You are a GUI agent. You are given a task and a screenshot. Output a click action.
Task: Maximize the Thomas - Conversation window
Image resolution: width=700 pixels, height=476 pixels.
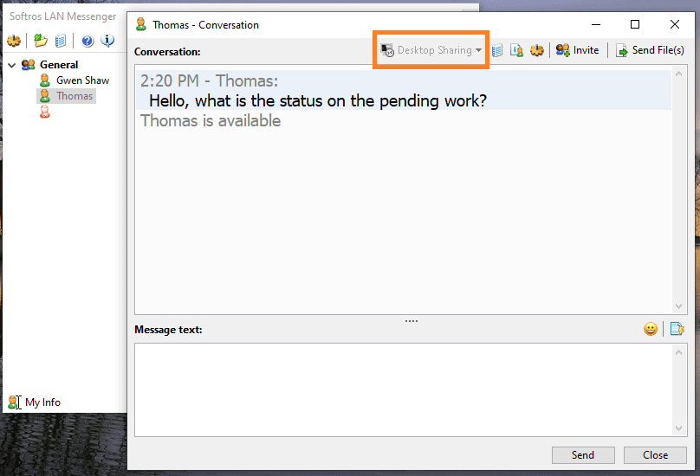635,24
